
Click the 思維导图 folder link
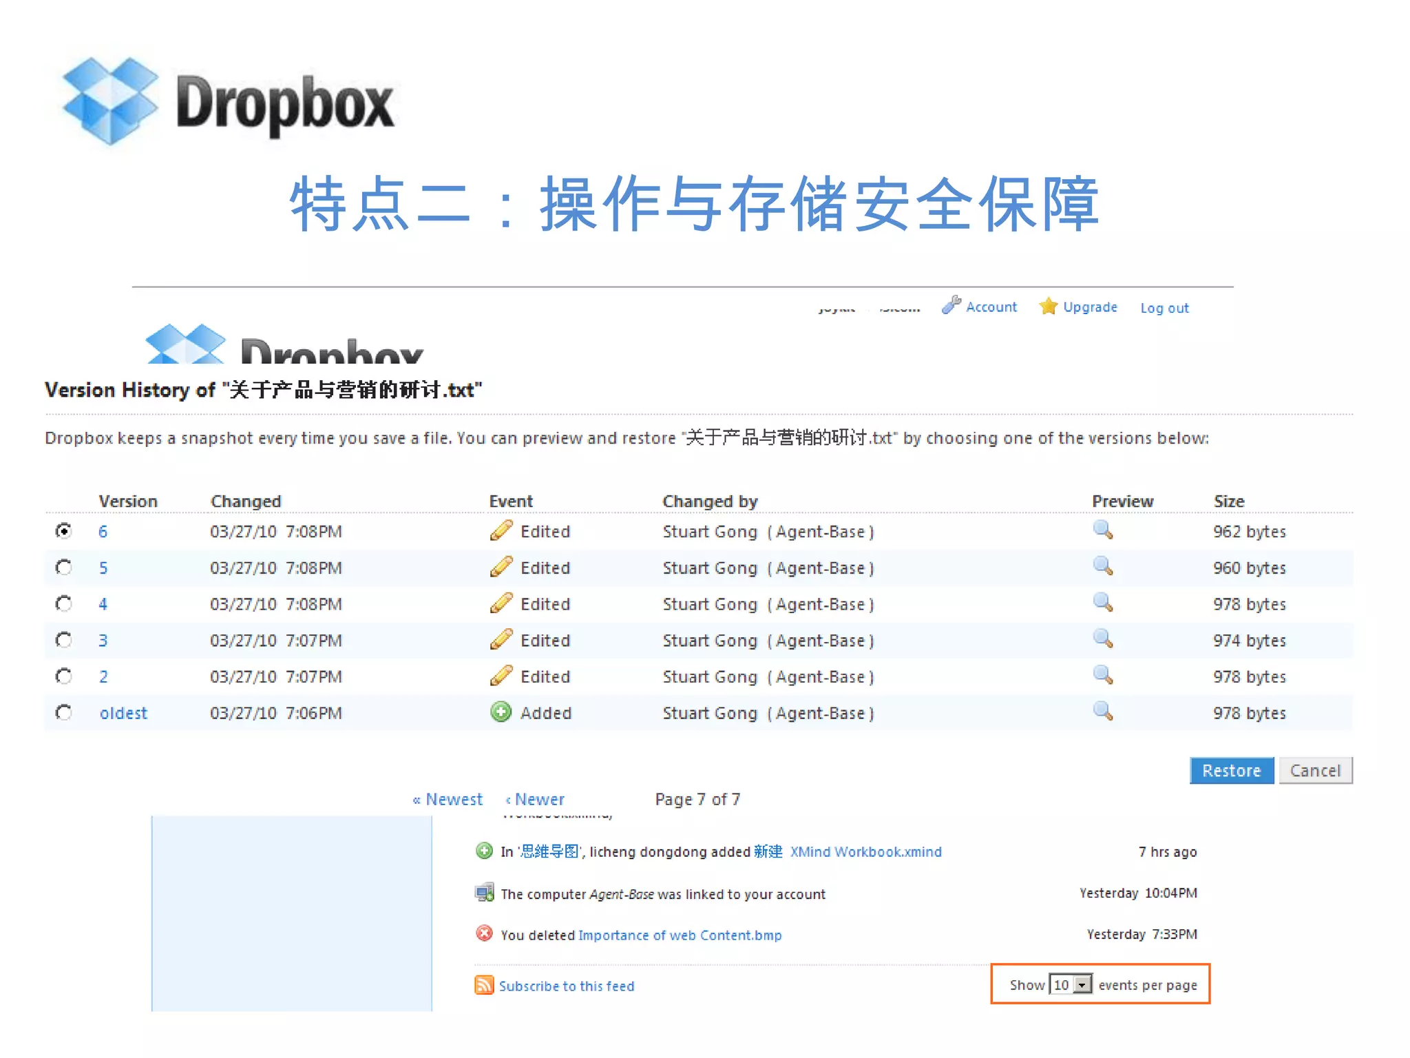[x=549, y=851]
